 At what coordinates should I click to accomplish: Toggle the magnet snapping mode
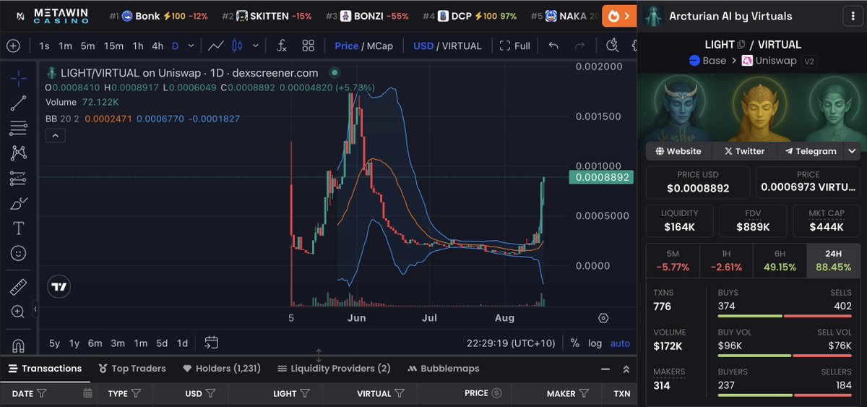[19, 344]
